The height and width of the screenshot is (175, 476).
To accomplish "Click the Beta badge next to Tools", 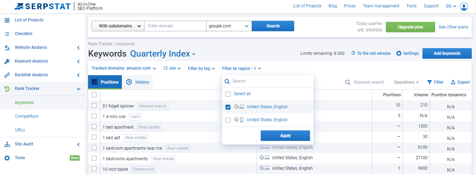I will pos(75,158).
